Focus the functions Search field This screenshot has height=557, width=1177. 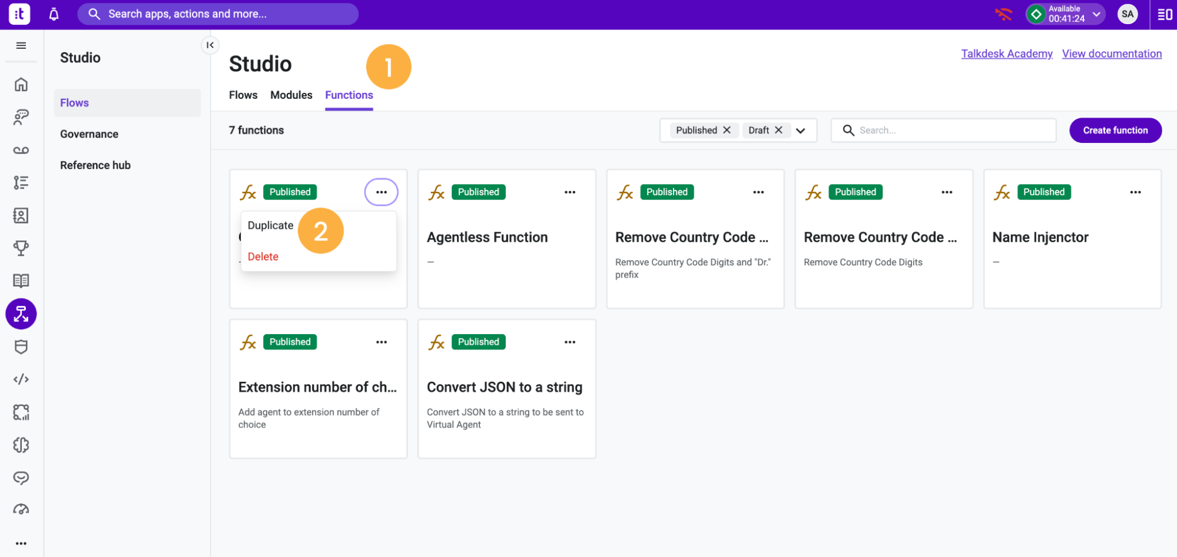click(x=943, y=131)
